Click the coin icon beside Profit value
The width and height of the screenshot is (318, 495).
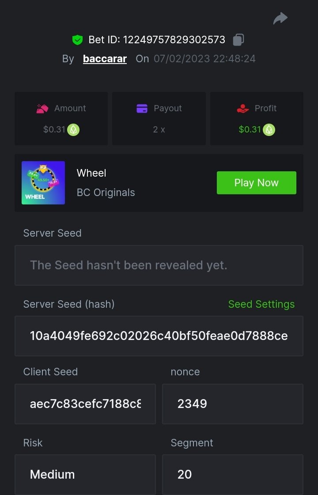point(269,130)
